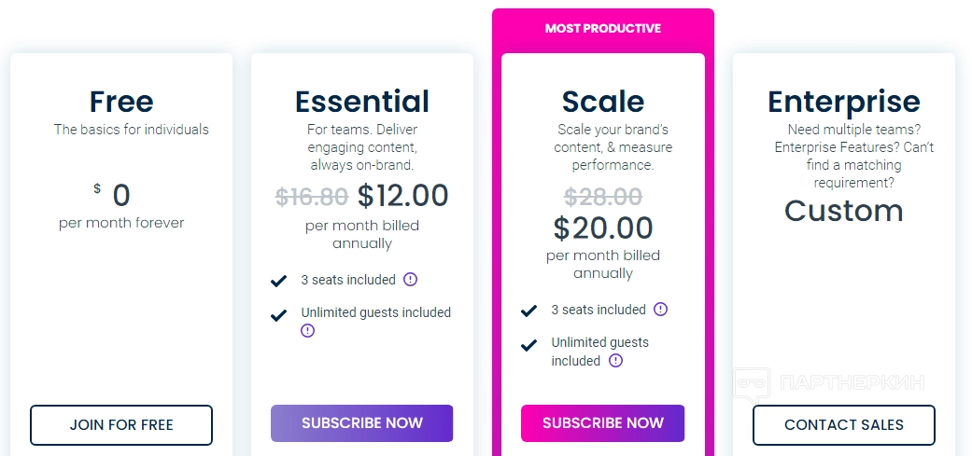
Task: Click checkmark beside Scale Unlimited guests
Action: pyautogui.click(x=528, y=345)
